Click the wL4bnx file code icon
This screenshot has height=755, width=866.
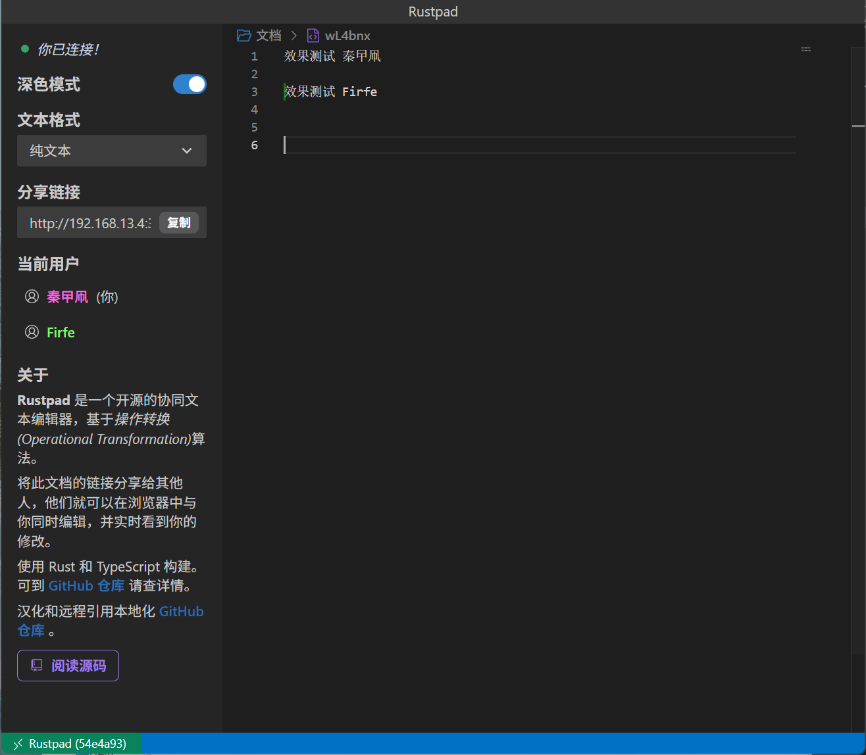tap(313, 36)
